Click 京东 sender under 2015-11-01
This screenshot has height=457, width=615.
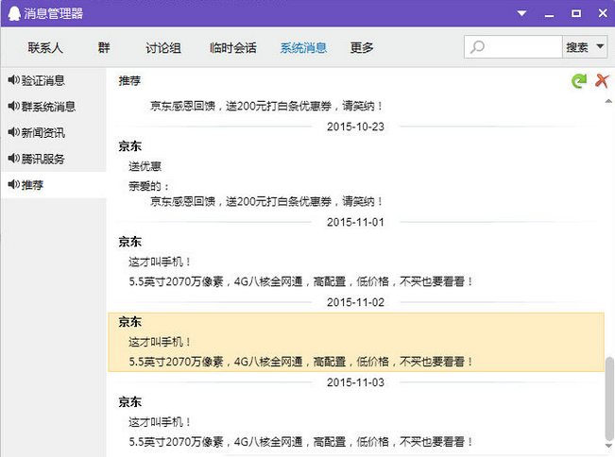coord(129,242)
